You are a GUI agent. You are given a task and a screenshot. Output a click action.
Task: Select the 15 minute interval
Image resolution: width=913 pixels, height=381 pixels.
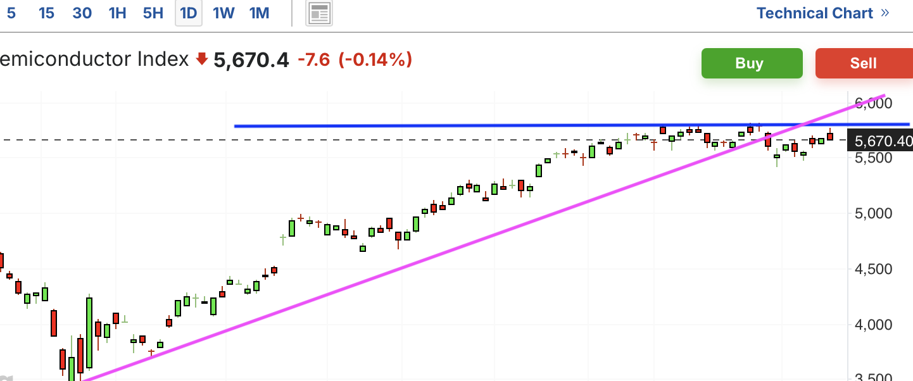click(x=46, y=13)
